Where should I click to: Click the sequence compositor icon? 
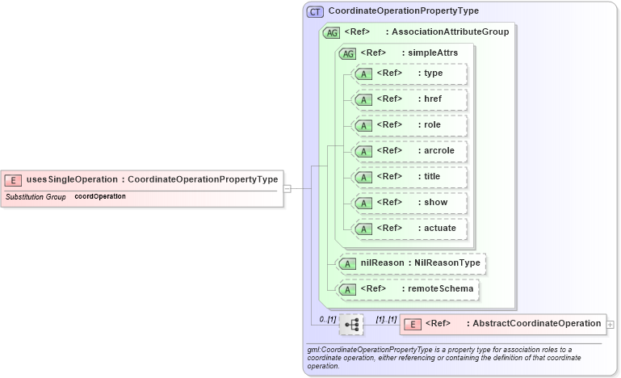(351, 325)
